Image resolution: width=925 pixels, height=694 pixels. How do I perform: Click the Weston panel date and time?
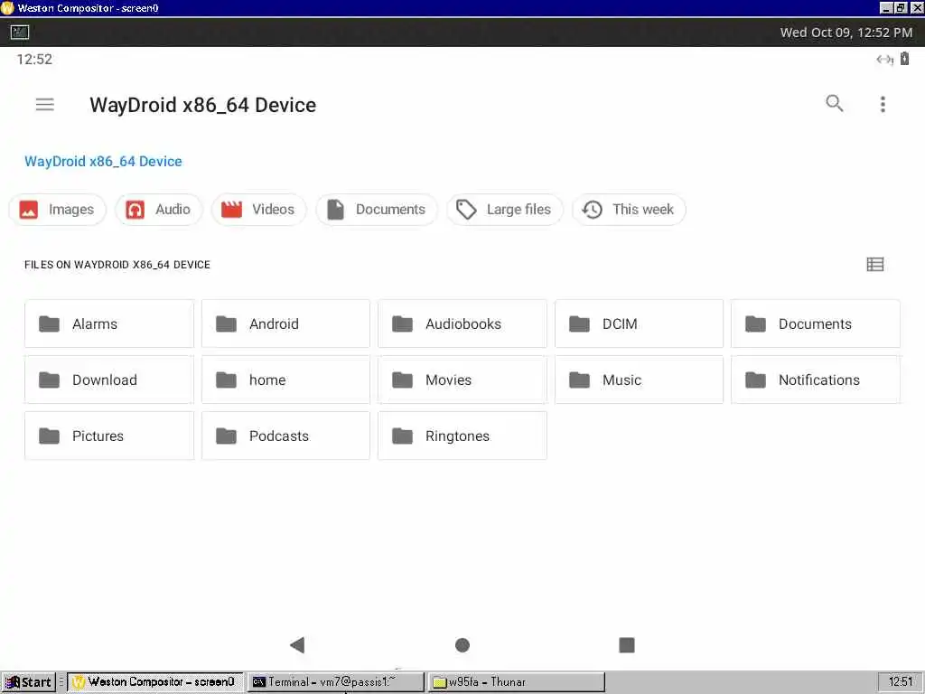[x=846, y=33]
